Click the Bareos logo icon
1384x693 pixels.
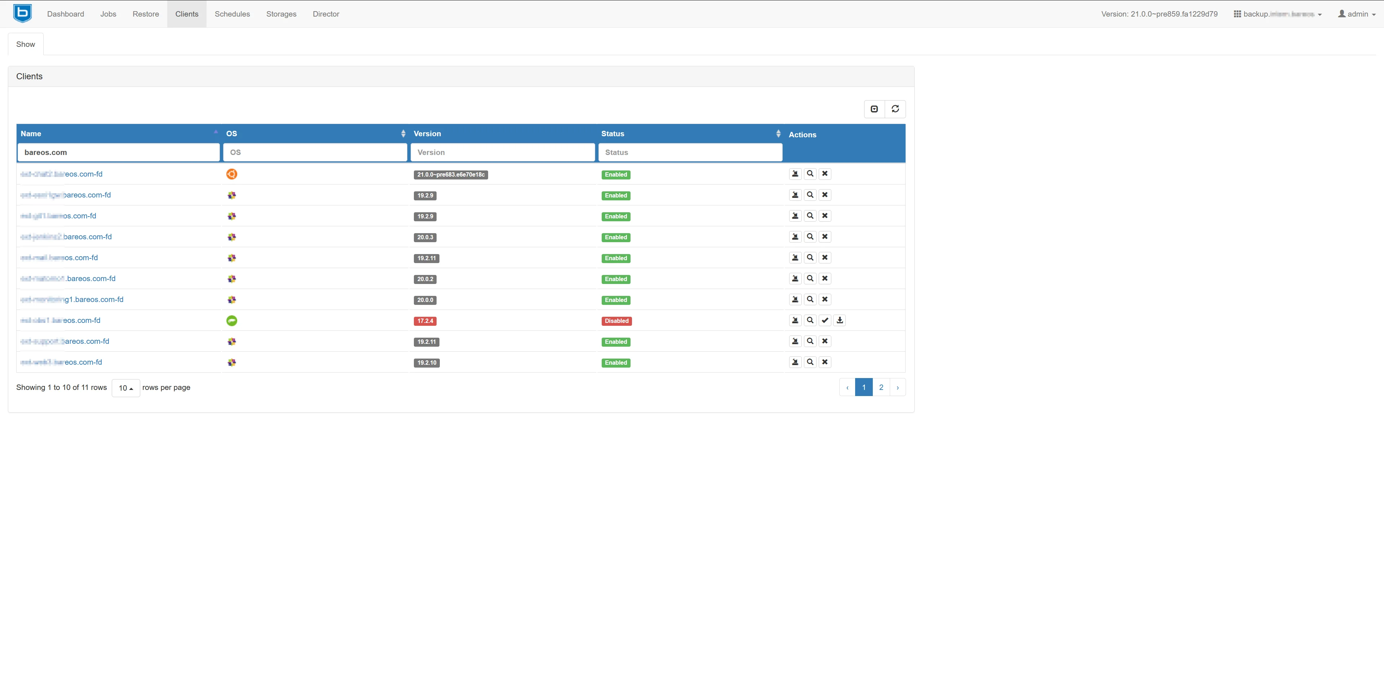(23, 13)
